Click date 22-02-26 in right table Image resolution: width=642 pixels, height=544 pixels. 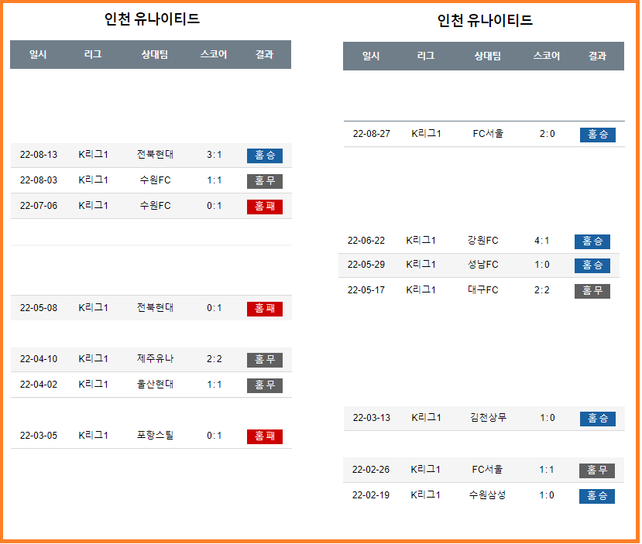371,470
